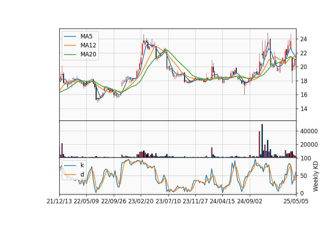Click the volume axis label 40000
The width and height of the screenshot is (329, 237).
(309, 131)
